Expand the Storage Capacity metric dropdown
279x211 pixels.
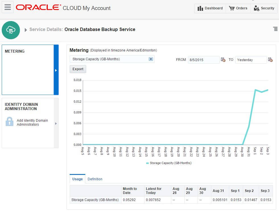(151, 59)
